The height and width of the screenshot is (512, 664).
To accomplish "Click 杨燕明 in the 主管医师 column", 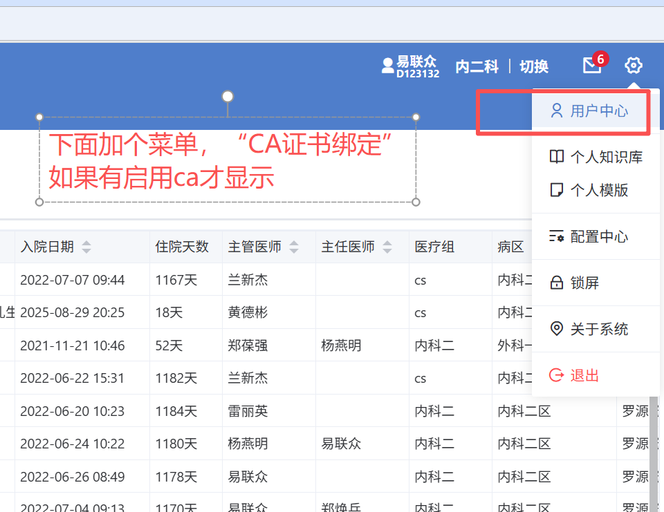I will tap(248, 444).
